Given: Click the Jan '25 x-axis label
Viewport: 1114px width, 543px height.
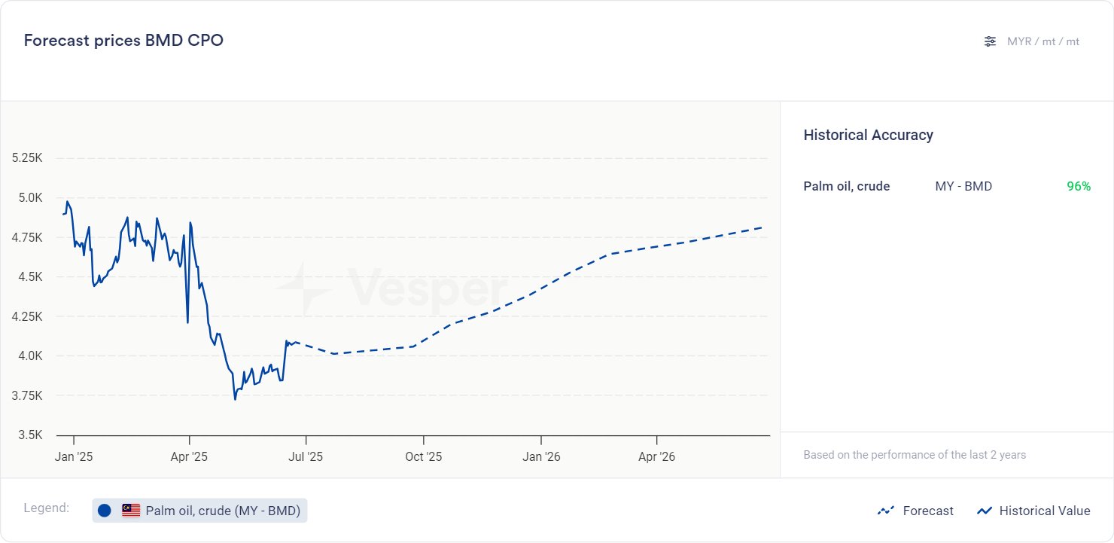Looking at the screenshot, I should coord(74,456).
